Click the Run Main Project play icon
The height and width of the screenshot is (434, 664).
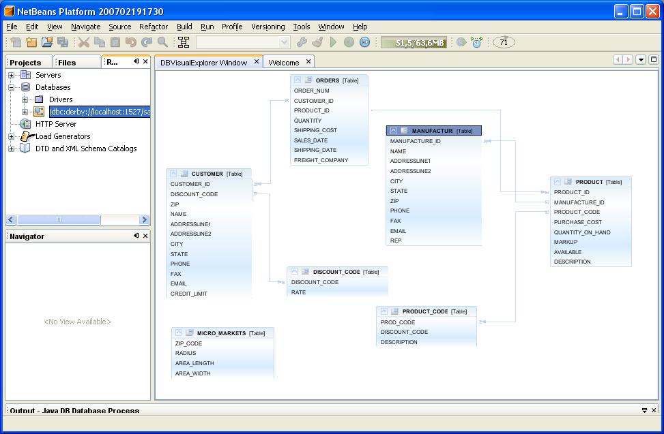click(x=333, y=42)
